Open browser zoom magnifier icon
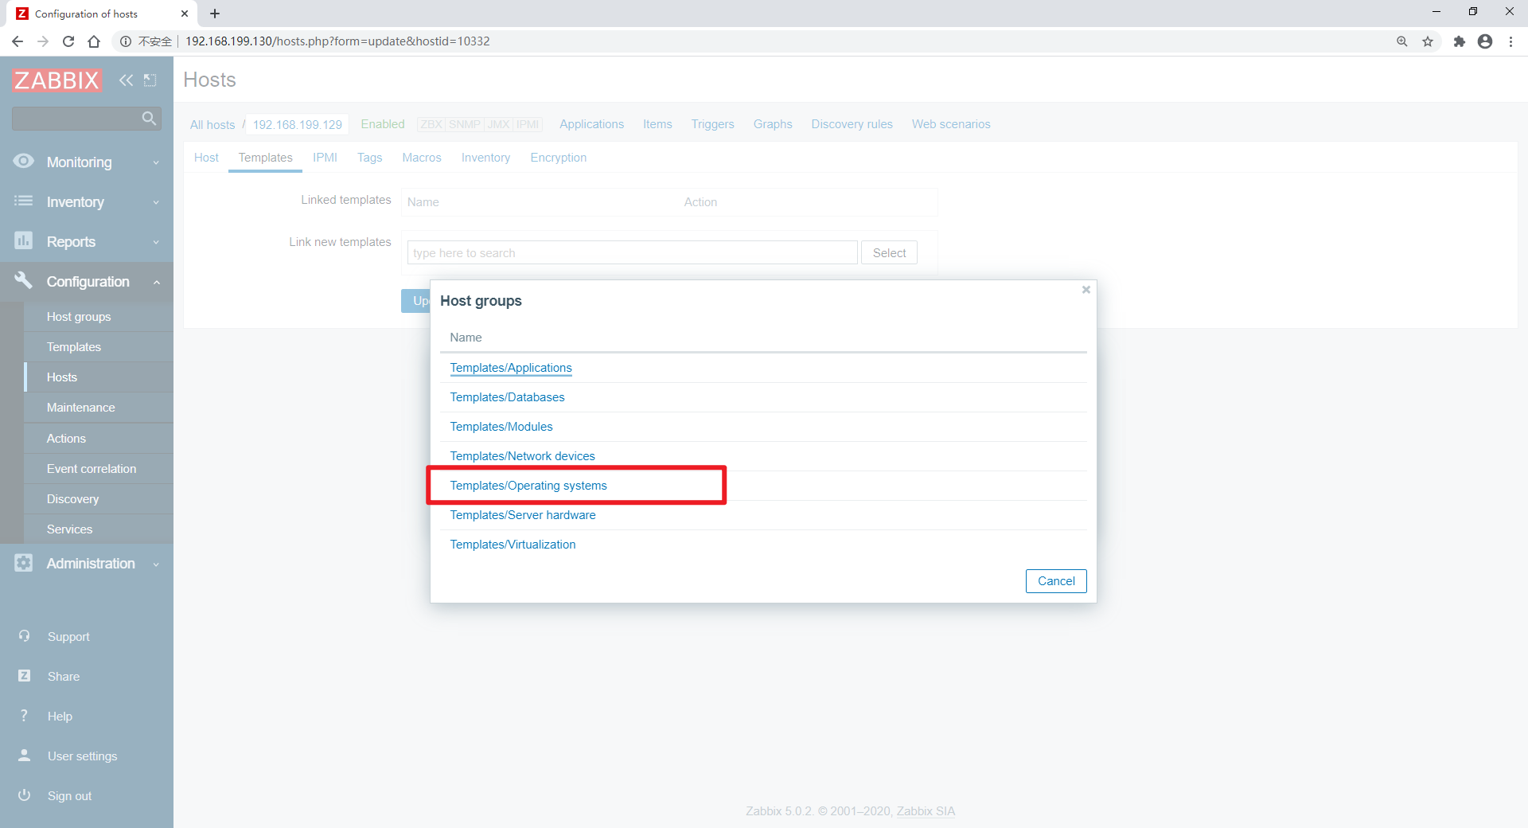This screenshot has width=1528, height=828. tap(1402, 41)
